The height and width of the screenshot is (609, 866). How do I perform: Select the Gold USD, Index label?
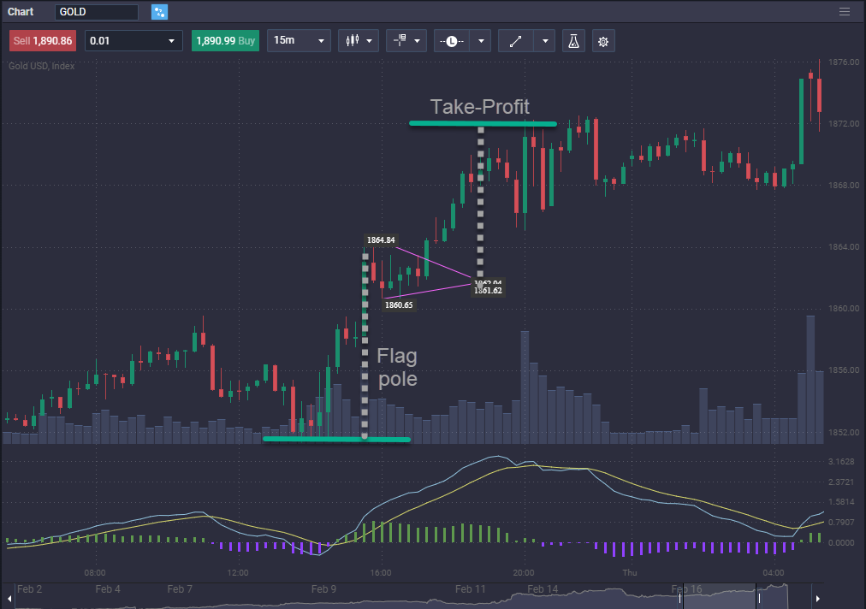[x=41, y=65]
